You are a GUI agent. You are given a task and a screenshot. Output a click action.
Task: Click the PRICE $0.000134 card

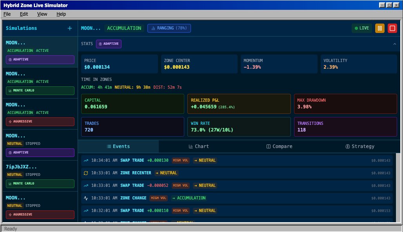[x=119, y=64]
